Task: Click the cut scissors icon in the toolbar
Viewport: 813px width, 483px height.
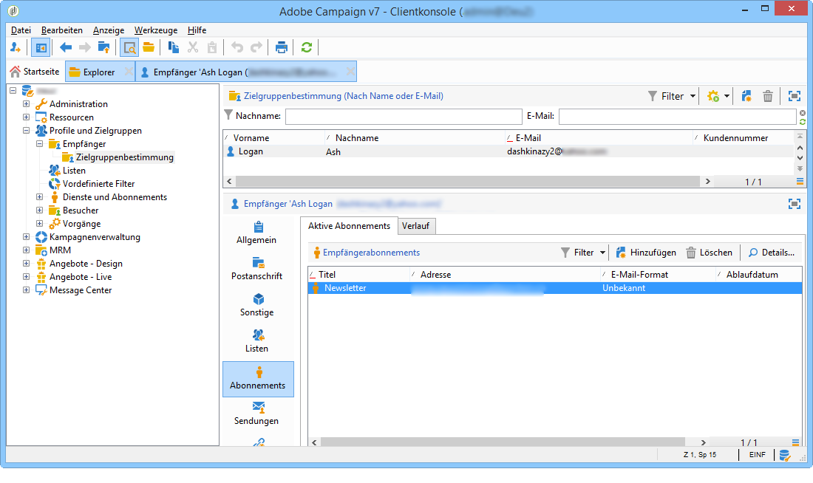Action: click(193, 48)
